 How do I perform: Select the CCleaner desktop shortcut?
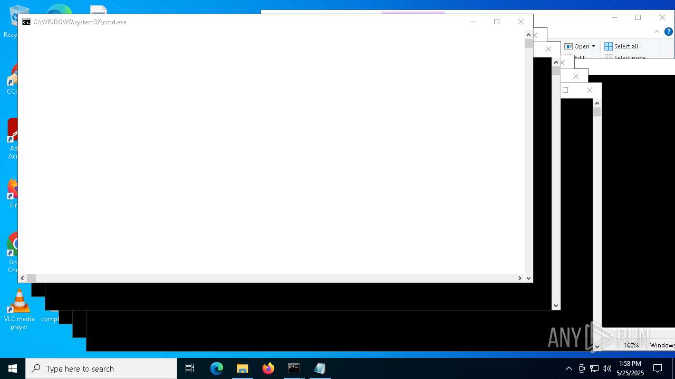[x=13, y=80]
